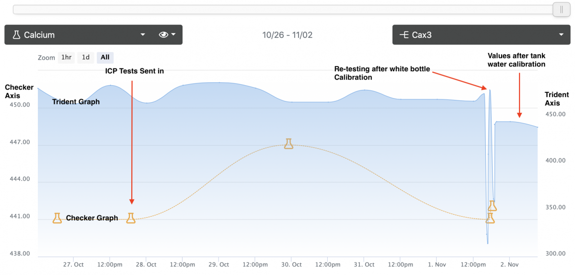Image resolution: width=575 pixels, height=275 pixels.
Task: Click the lower flask marker near 1. Nov
Action: (490, 218)
